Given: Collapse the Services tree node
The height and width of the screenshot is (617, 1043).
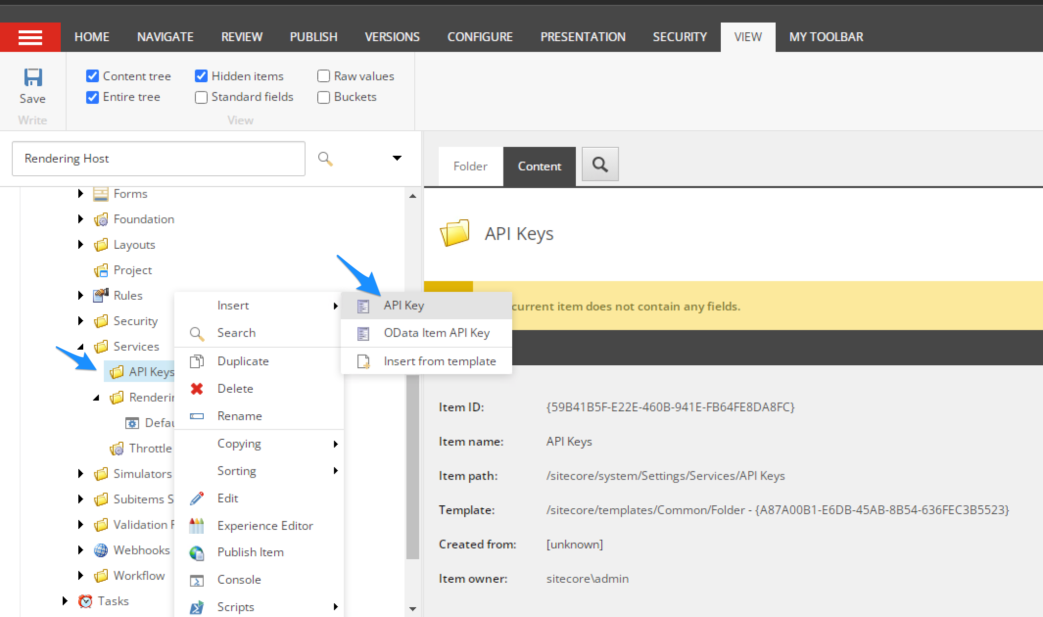Looking at the screenshot, I should pos(81,347).
